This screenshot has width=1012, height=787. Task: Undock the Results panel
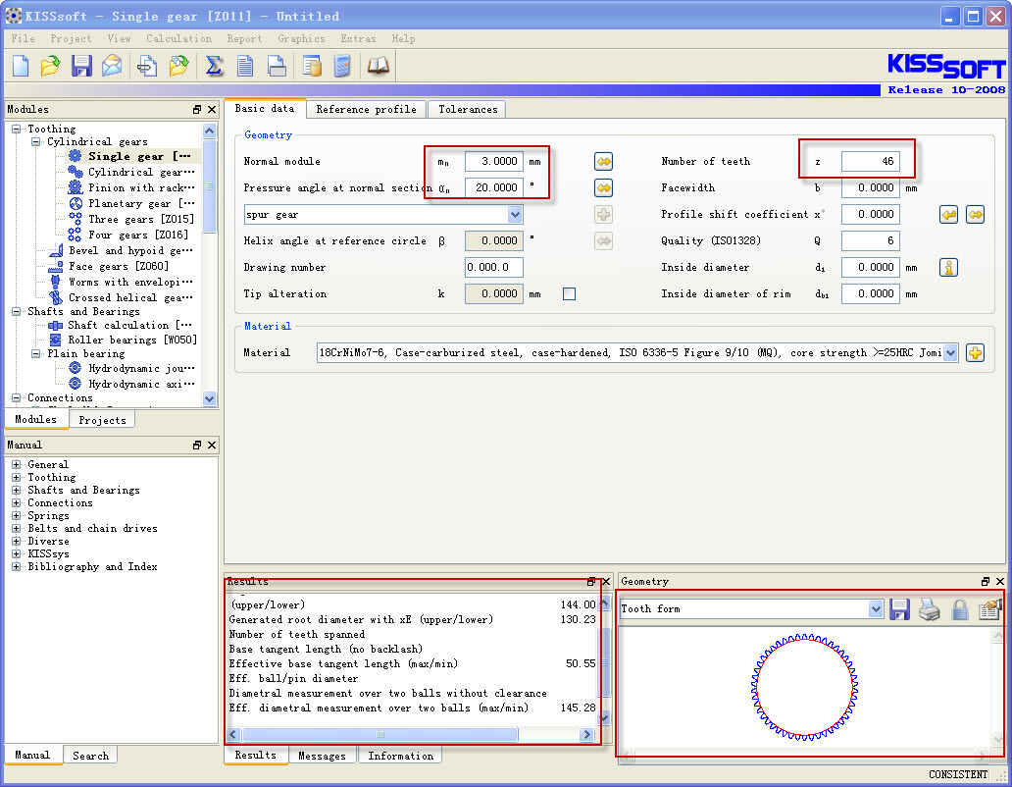(591, 582)
